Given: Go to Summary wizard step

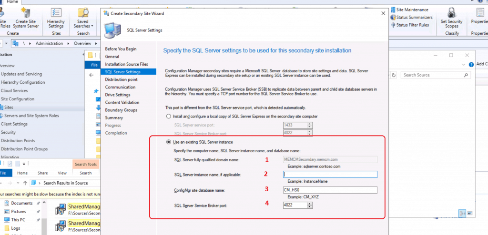Looking at the screenshot, I should pyautogui.click(x=114, y=118).
